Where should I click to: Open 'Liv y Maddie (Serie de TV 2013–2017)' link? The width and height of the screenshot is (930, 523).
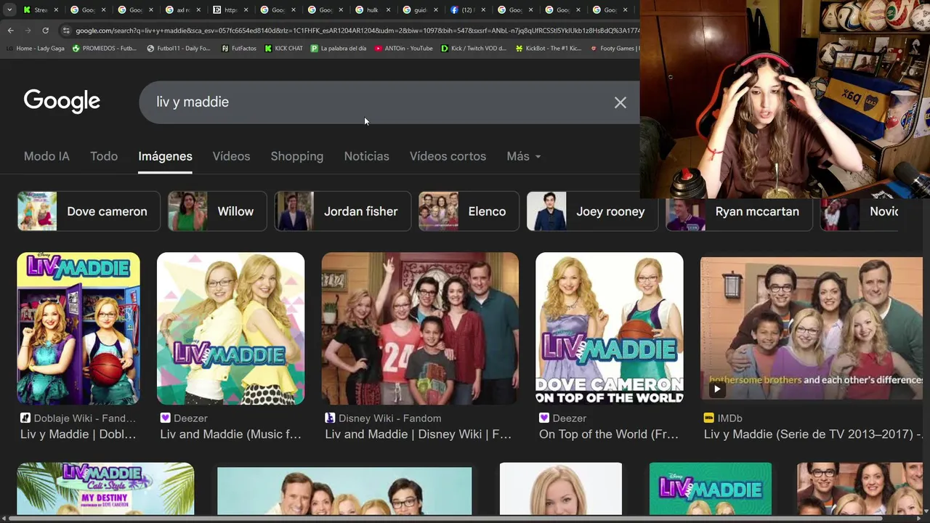812,434
